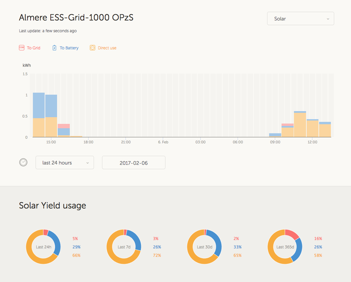Click the Direct use smiley icon
The height and width of the screenshot is (282, 351).
tap(93, 48)
